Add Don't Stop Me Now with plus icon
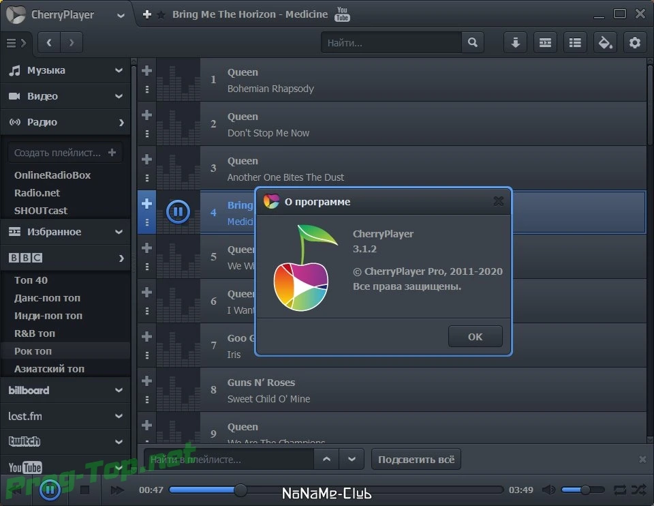The width and height of the screenshot is (654, 506). [147, 115]
